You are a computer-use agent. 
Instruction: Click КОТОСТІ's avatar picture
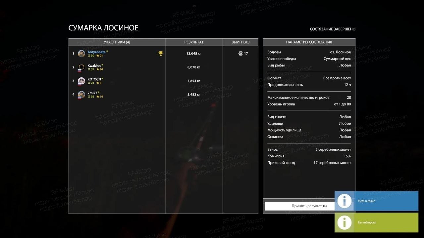(81, 81)
